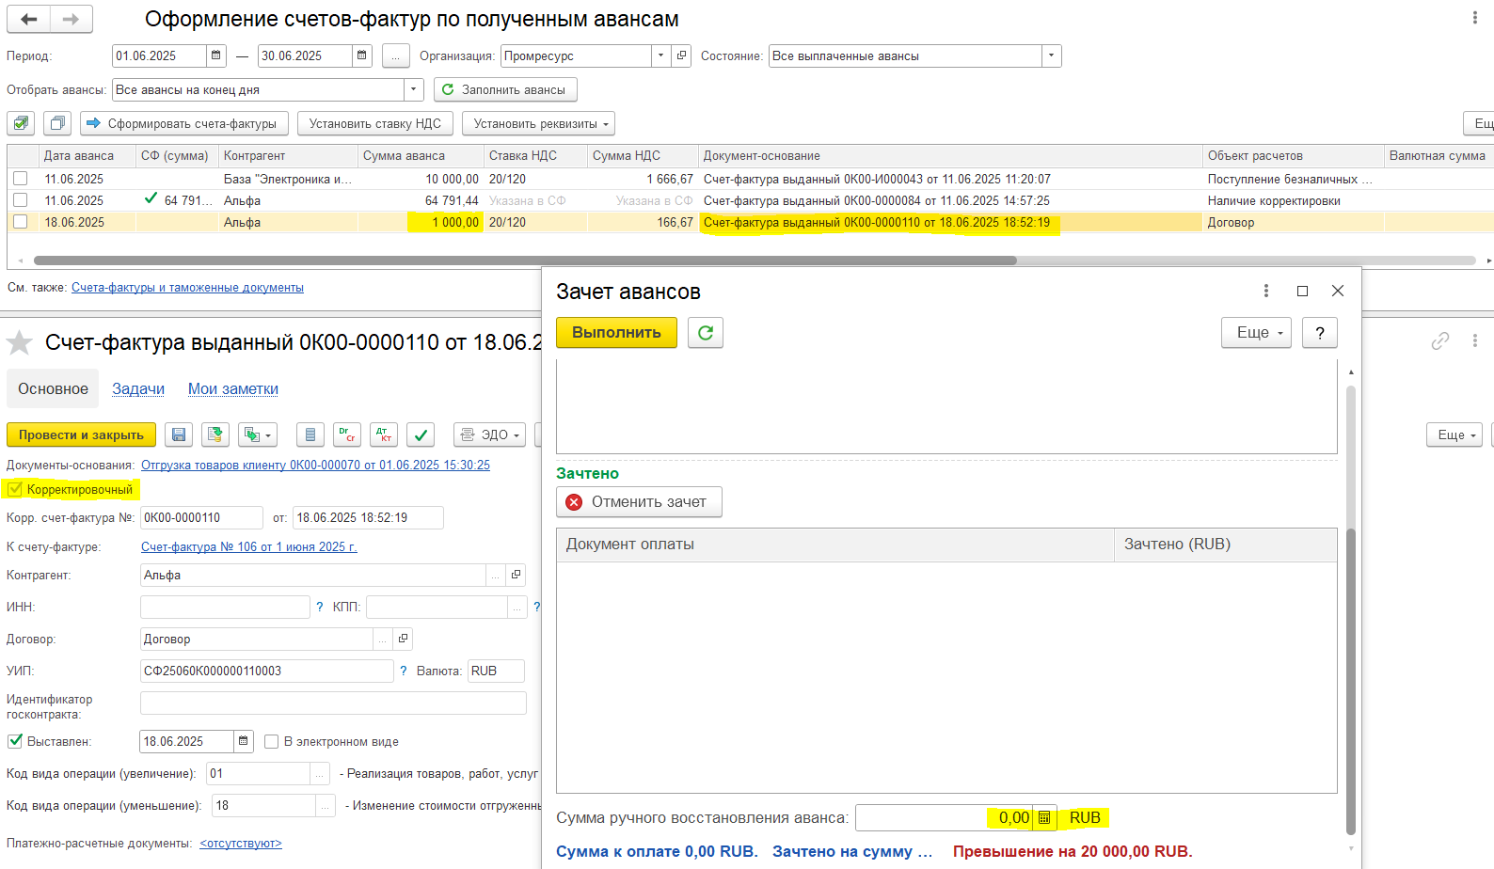Click the Dr/Cr entries icon

pyautogui.click(x=347, y=434)
